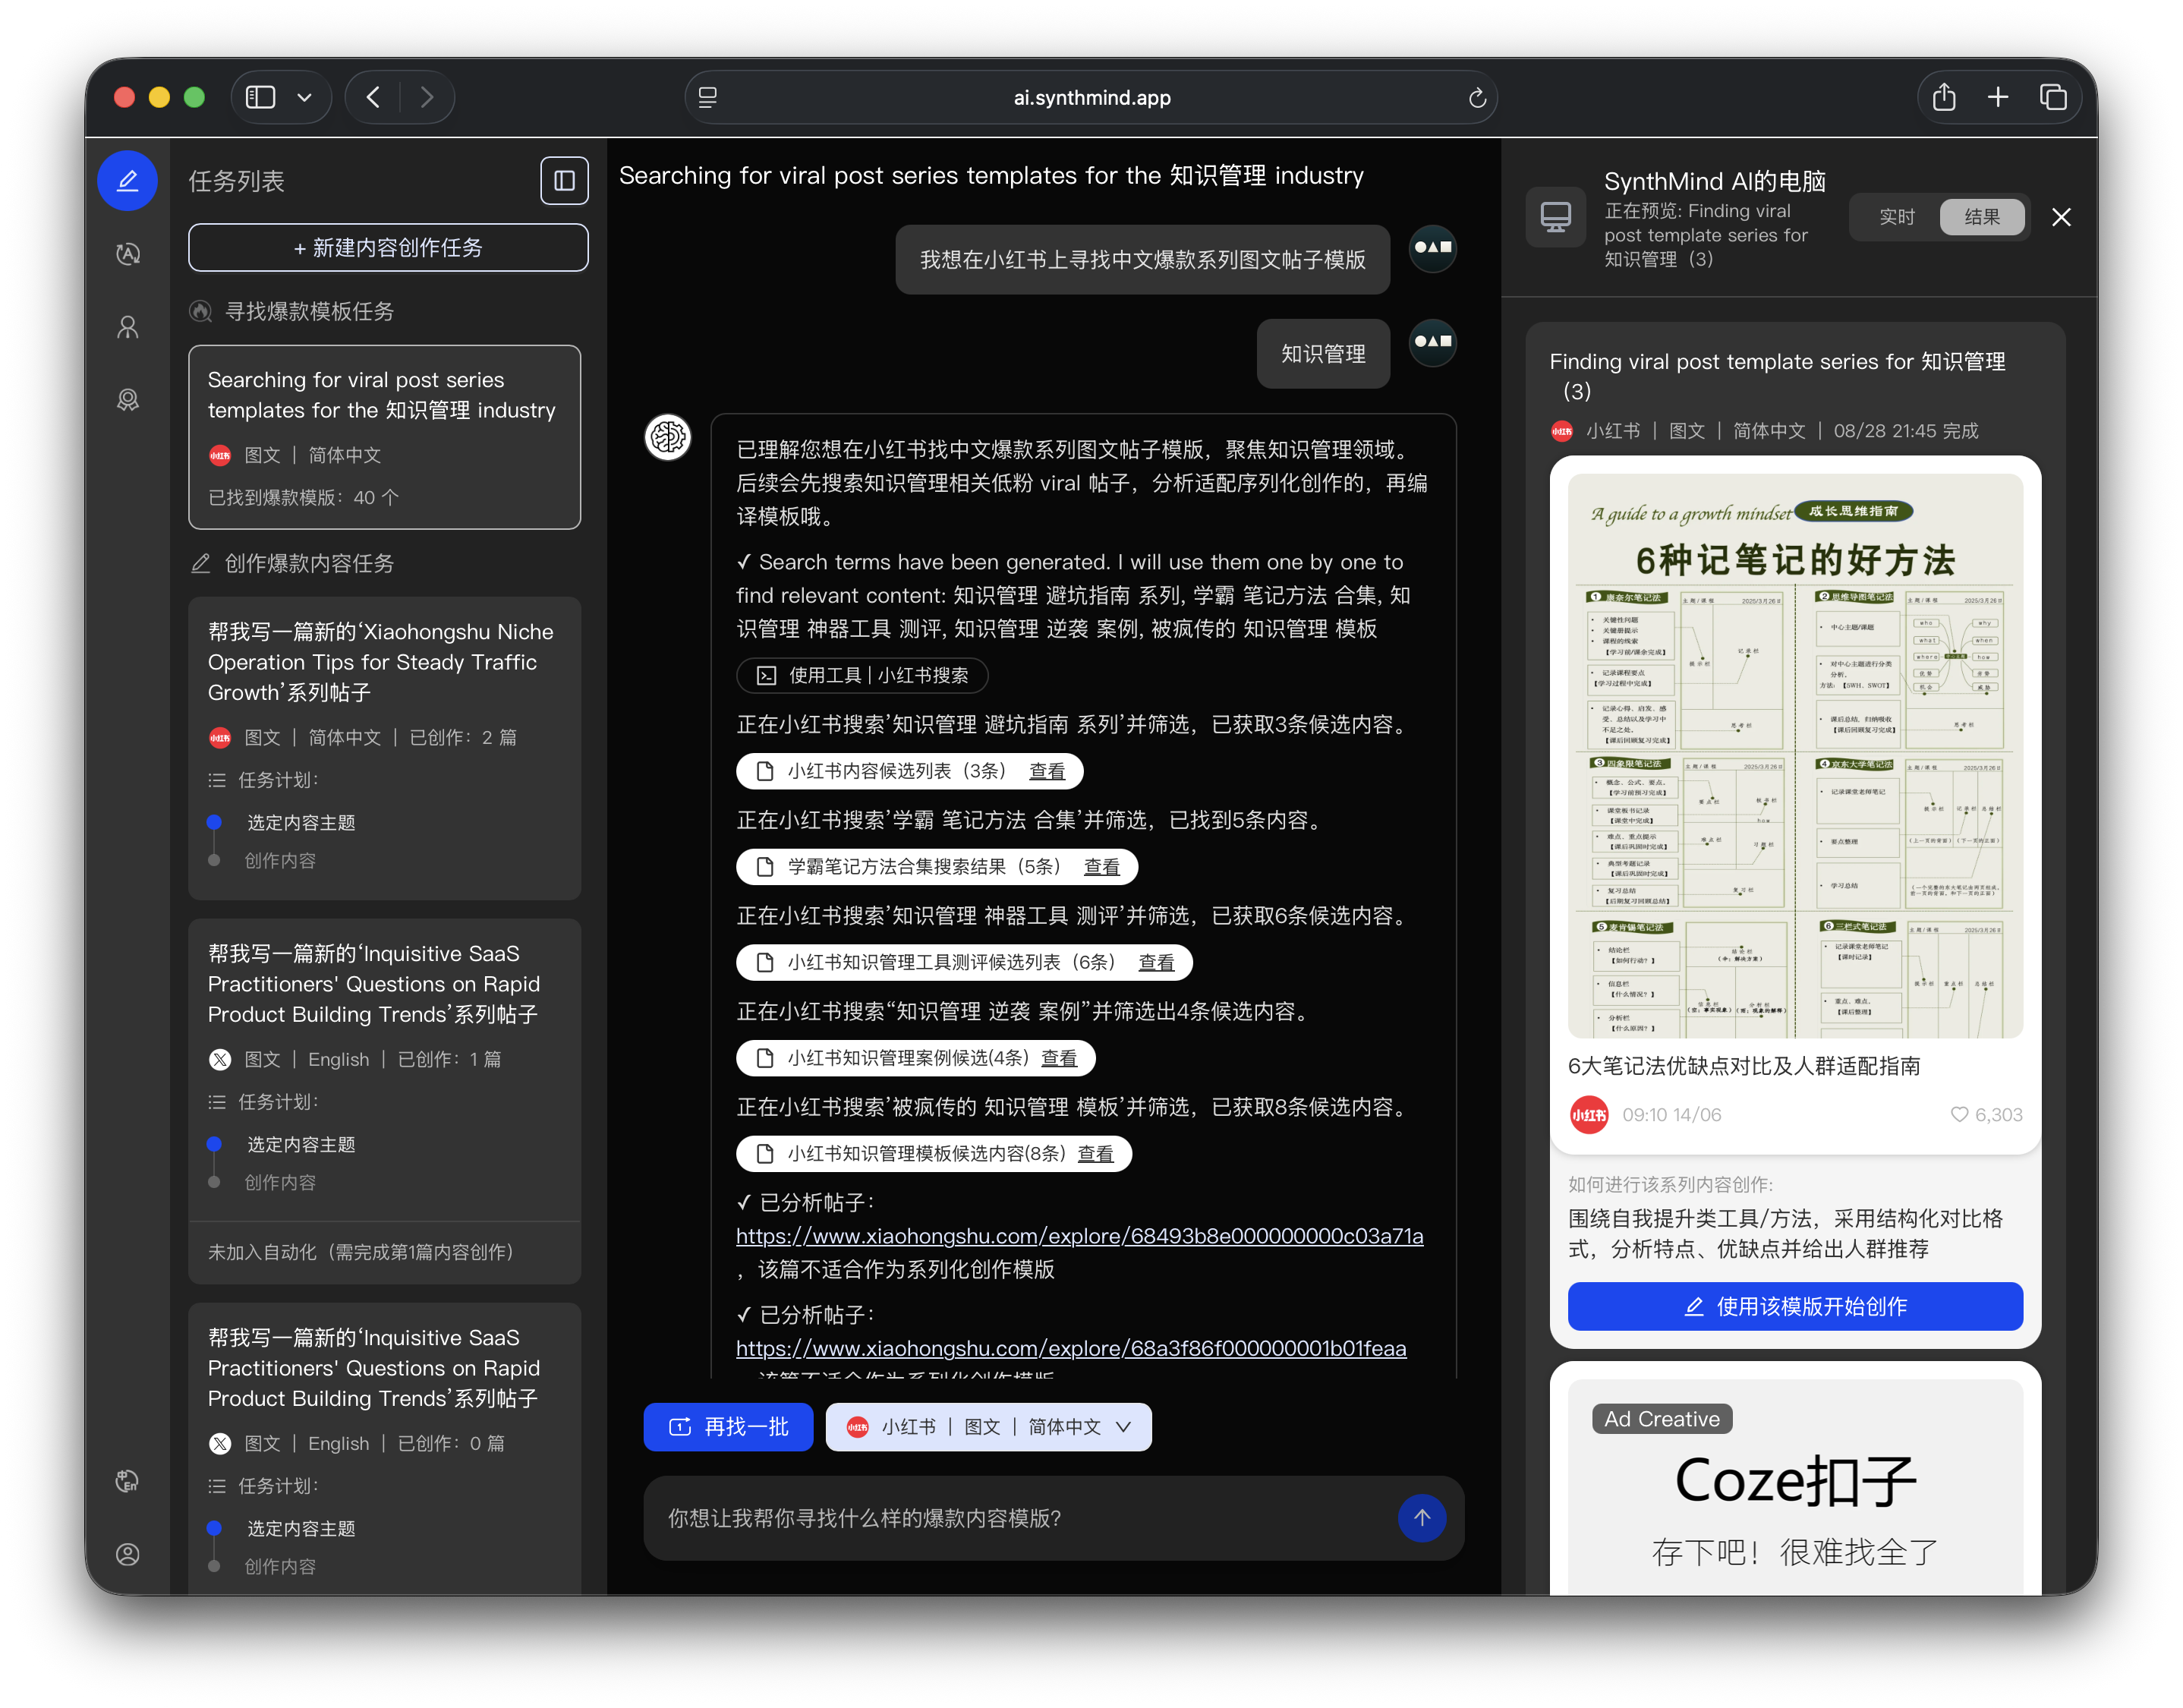Open 小红书 | 图文 | 简体中文 dropdown
The width and height of the screenshot is (2183, 1708).
point(988,1427)
